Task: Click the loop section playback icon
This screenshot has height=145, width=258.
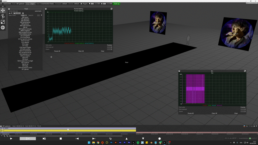Action: pyautogui.click(x=44, y=139)
